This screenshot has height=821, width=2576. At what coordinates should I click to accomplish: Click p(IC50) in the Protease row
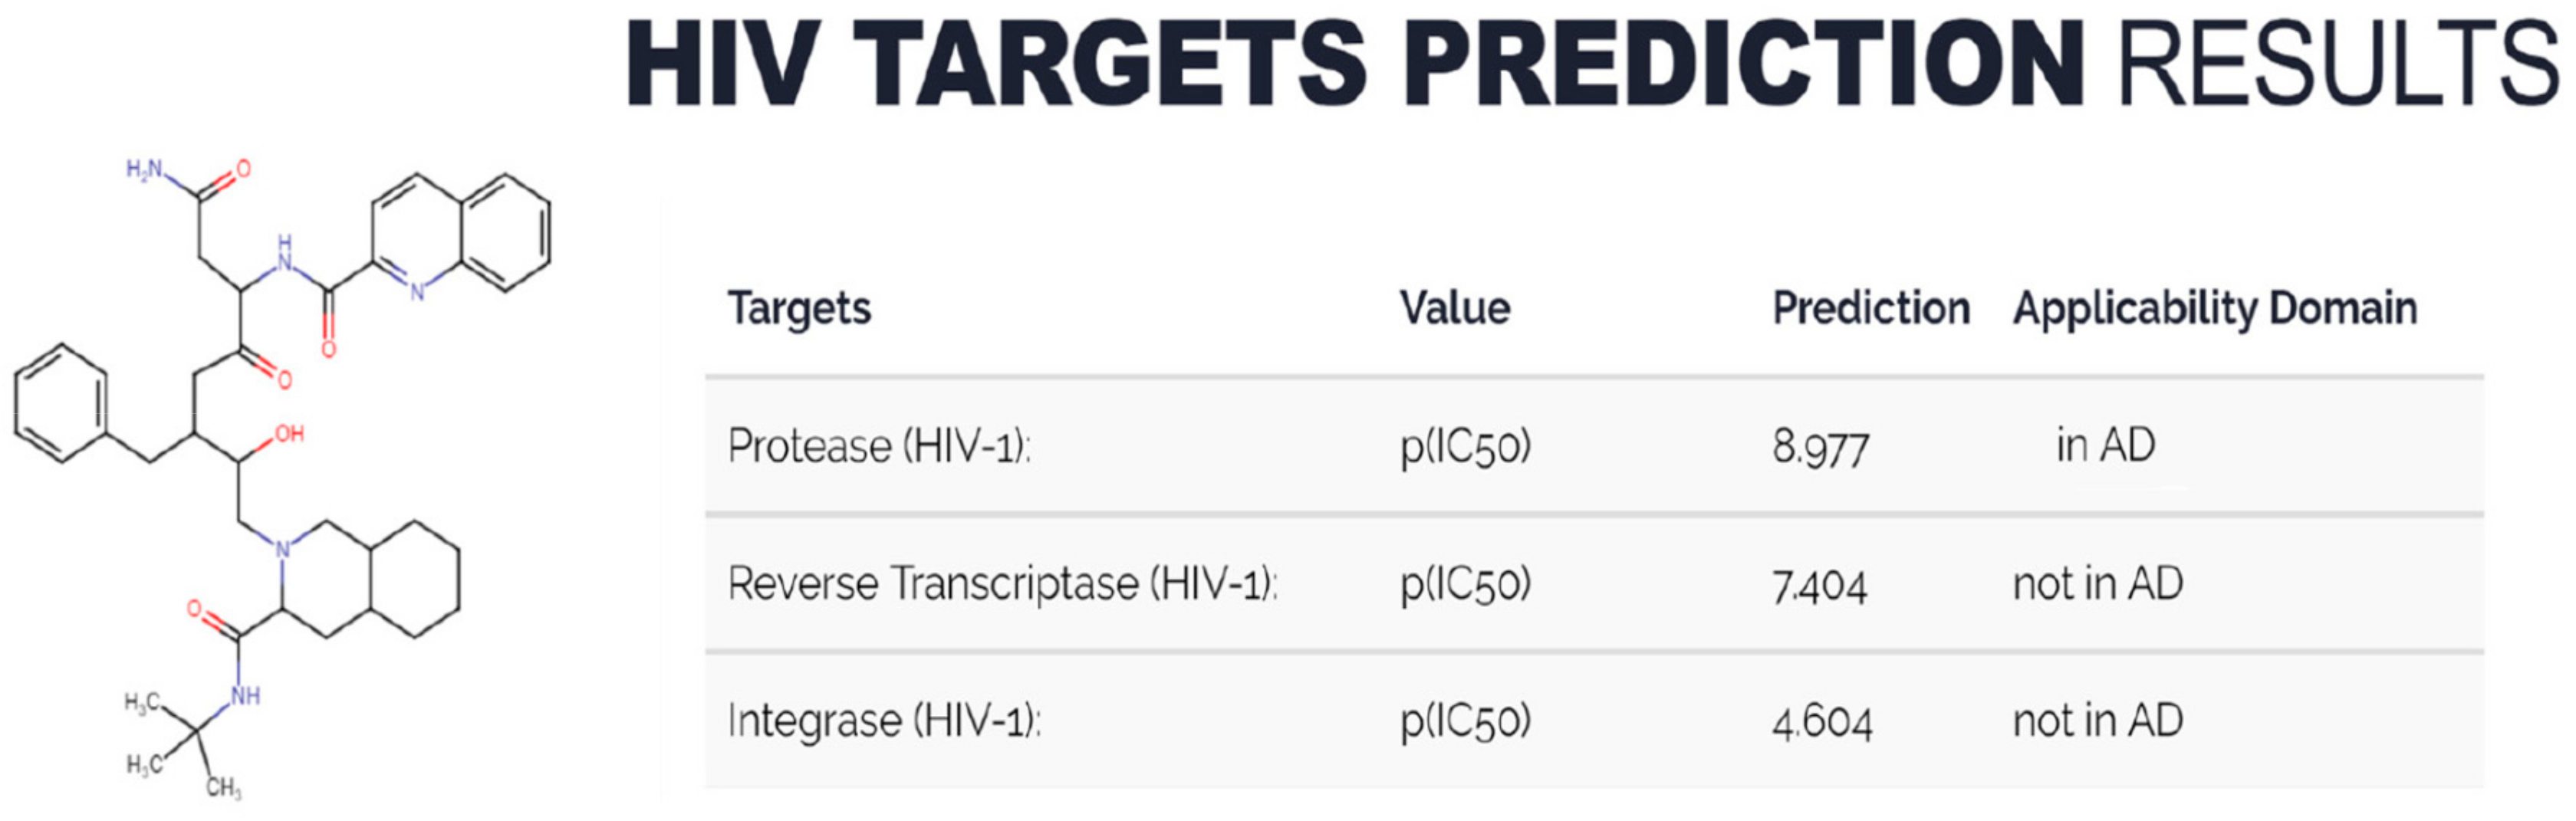pyautogui.click(x=1465, y=447)
